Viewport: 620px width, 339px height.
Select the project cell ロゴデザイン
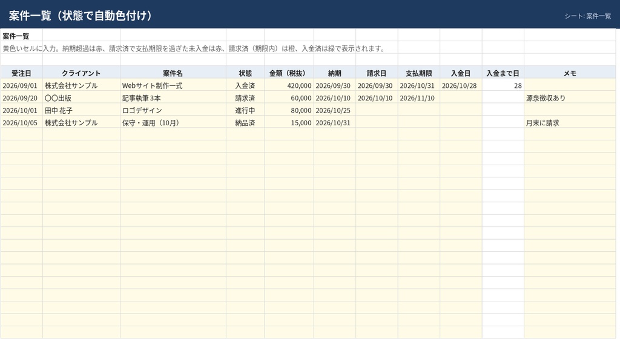point(173,110)
